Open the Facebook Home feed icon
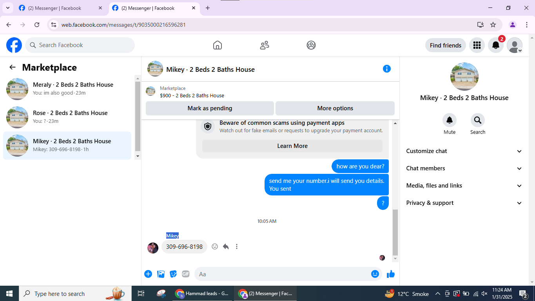The height and width of the screenshot is (301, 535). 218,45
